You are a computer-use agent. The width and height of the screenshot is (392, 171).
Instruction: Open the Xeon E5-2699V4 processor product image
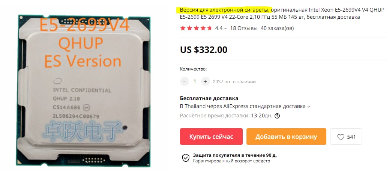pos(84,90)
